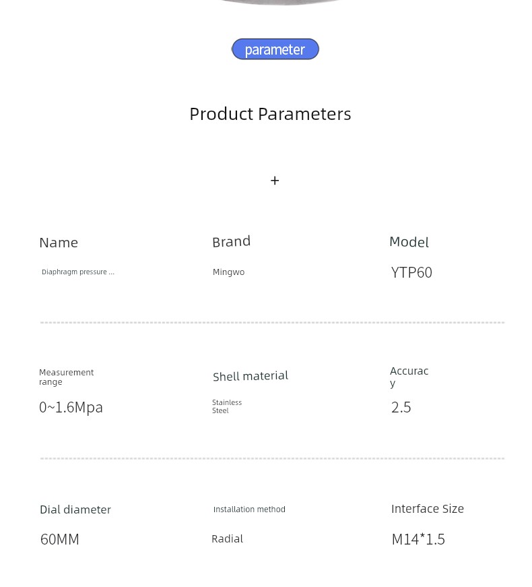Select the 60MM dial diameter value

(59, 539)
